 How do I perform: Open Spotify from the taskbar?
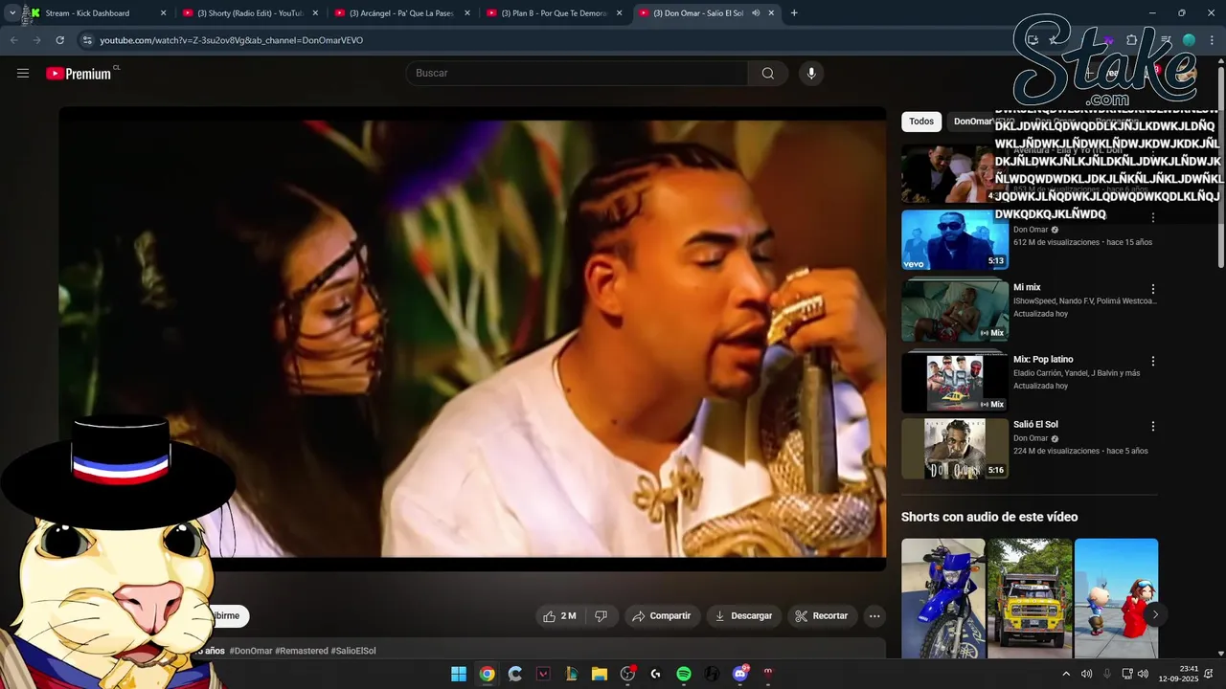(x=684, y=674)
